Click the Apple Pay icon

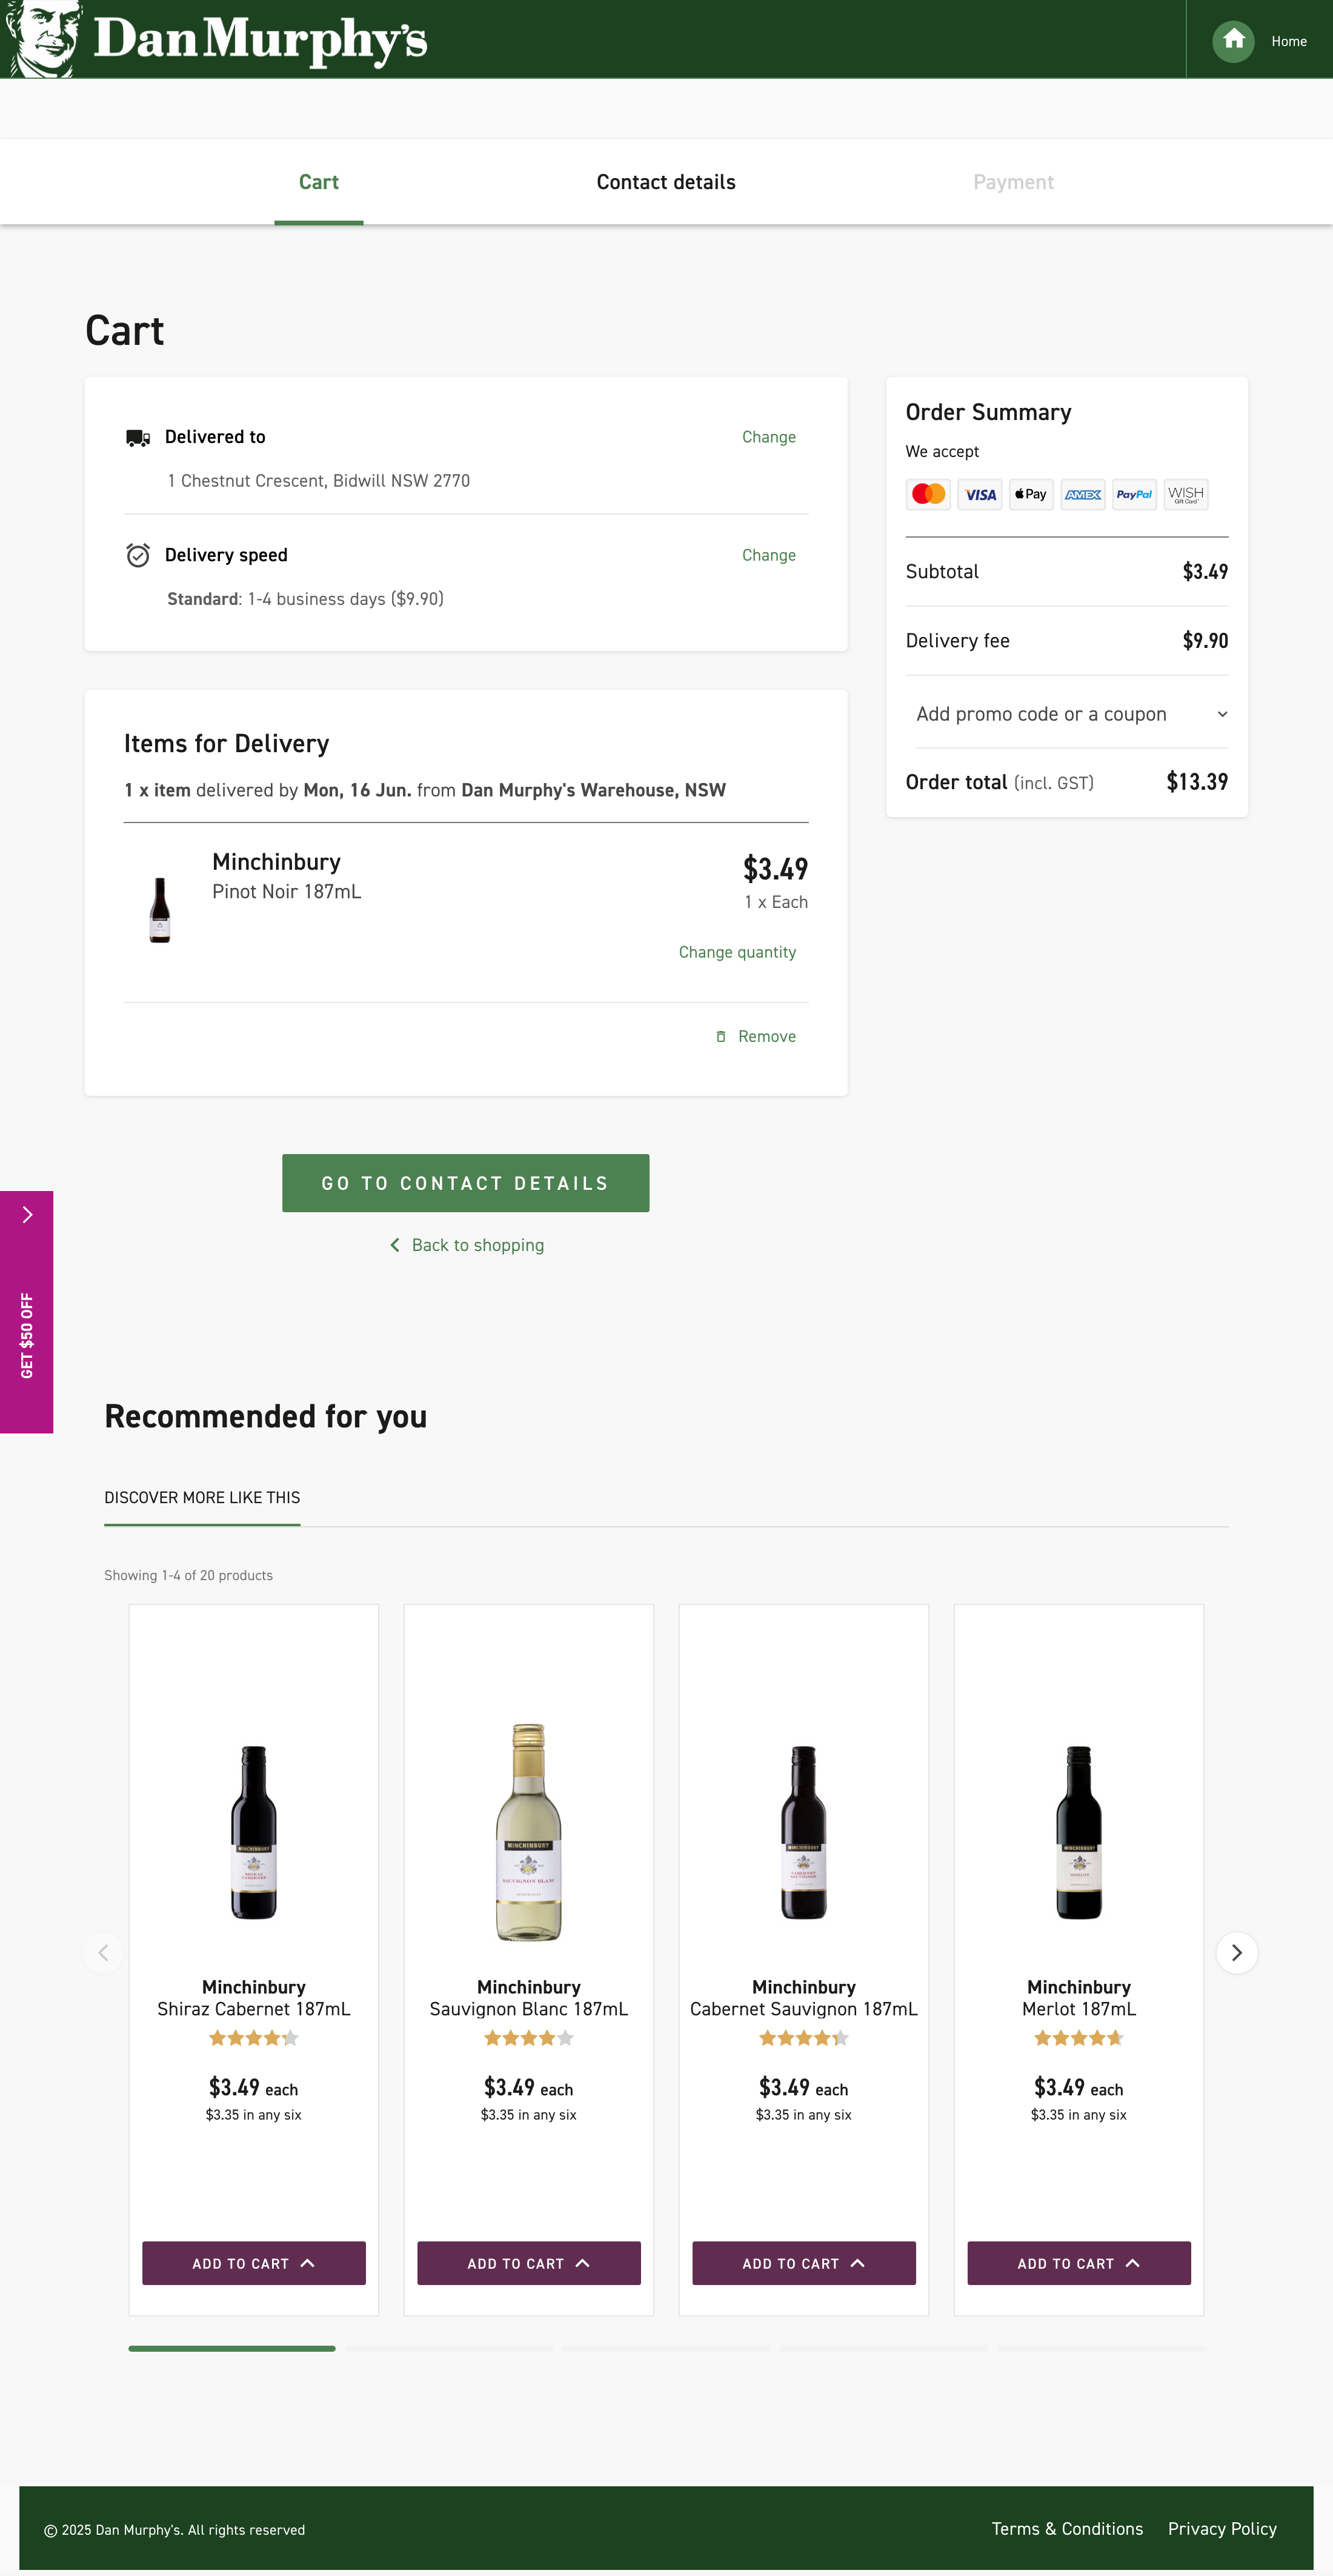point(1030,493)
